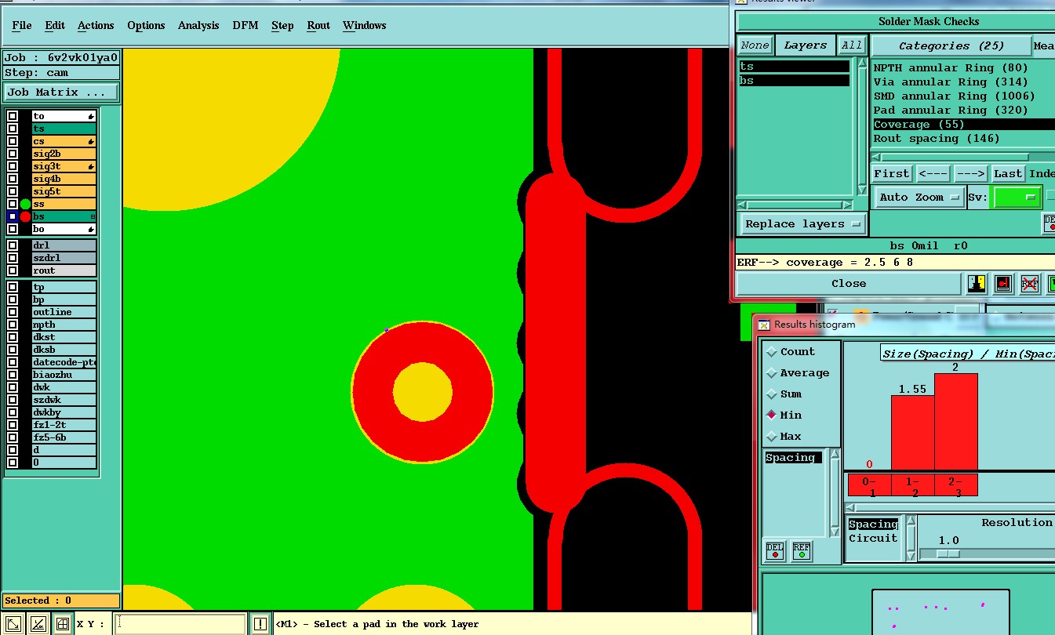Toggle the display checkbox for the sig2b layer

pyautogui.click(x=13, y=154)
